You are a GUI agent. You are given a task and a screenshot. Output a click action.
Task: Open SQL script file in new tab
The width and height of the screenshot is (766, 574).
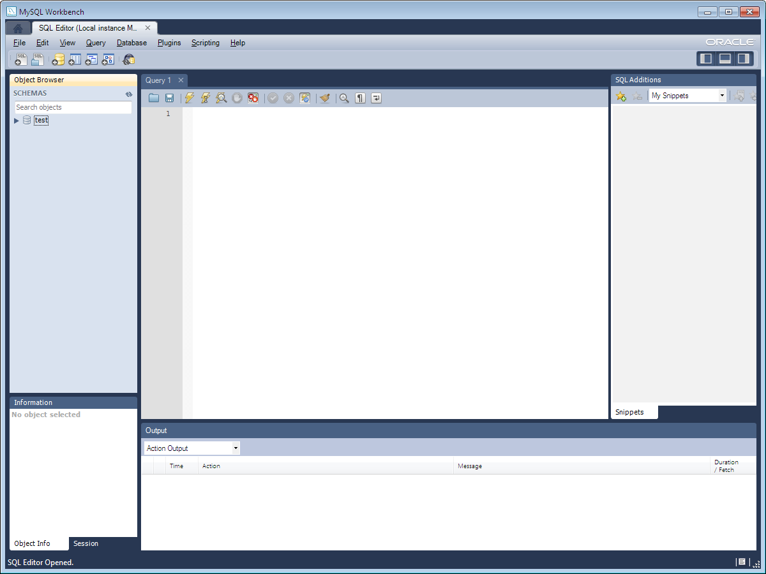point(38,59)
